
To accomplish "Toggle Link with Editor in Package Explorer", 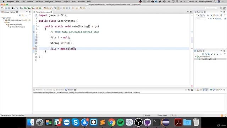I will (x=23, y=15).
